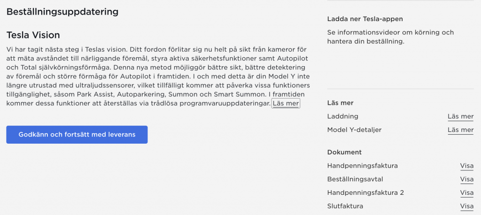This screenshot has height=215, width=481.
Task: Click the Handpenningsfaktura document name
Action: tap(362, 166)
